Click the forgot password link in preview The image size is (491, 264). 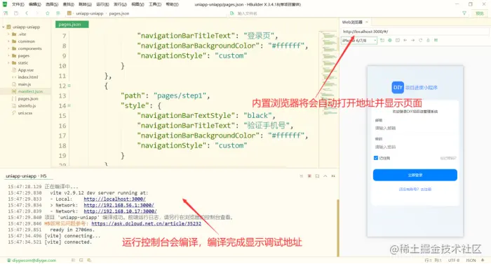[x=448, y=159]
